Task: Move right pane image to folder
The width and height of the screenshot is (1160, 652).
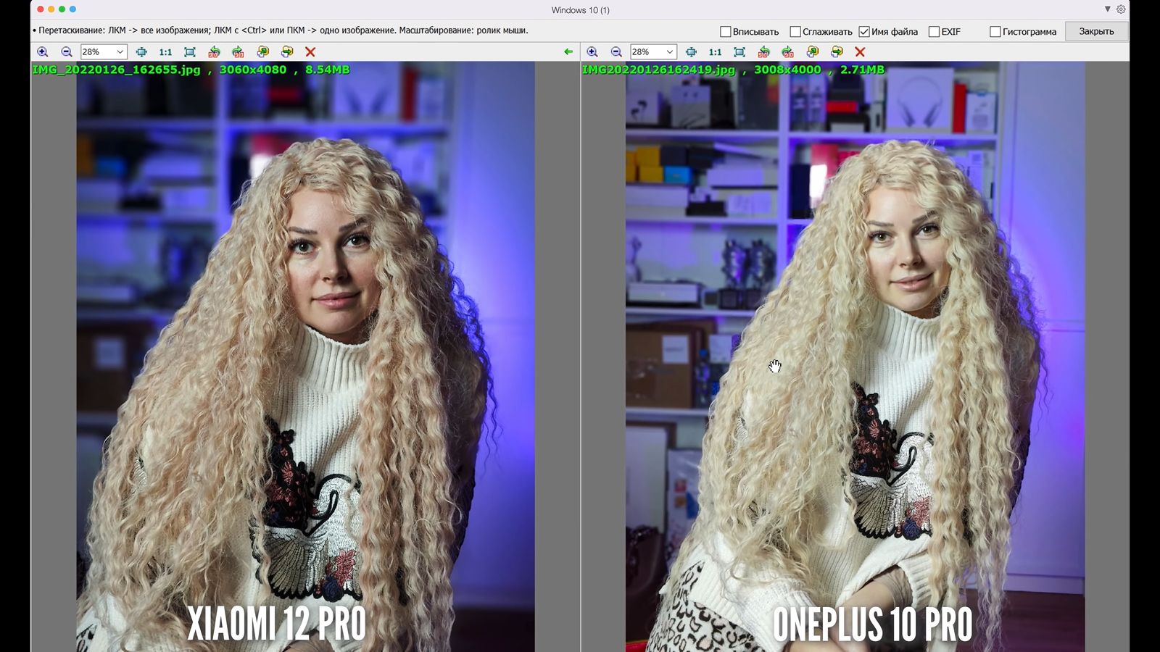Action: pyautogui.click(x=837, y=52)
